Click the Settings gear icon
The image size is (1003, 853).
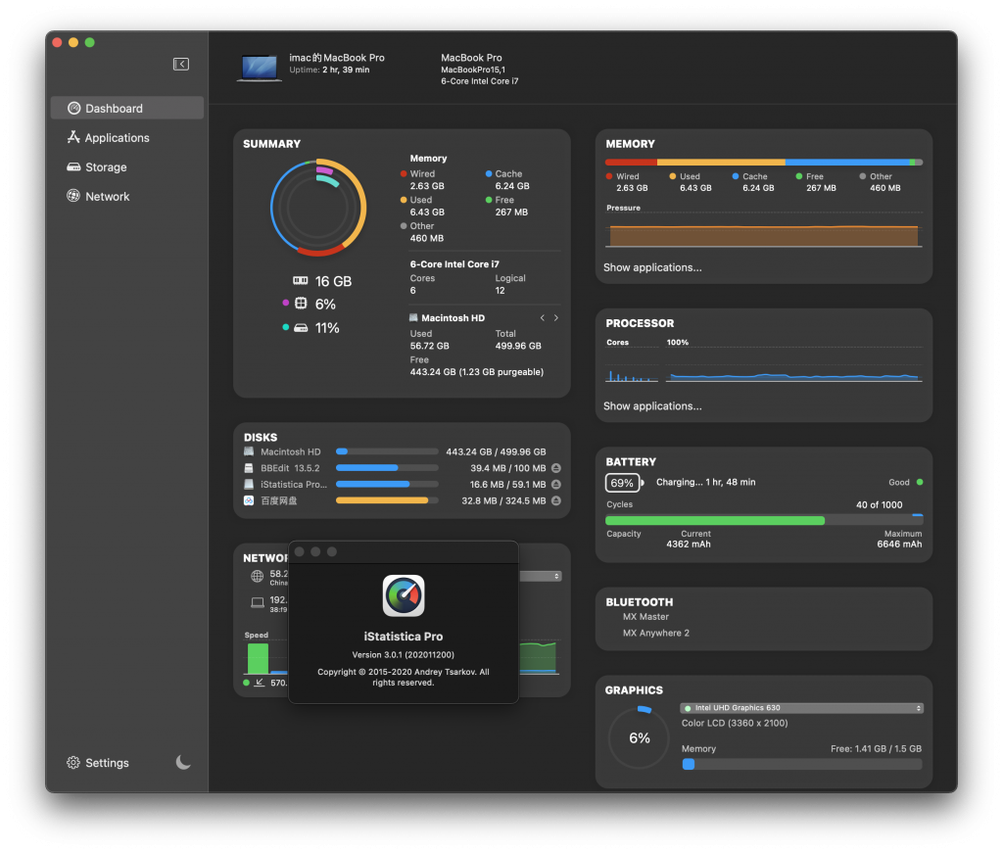pyautogui.click(x=72, y=763)
